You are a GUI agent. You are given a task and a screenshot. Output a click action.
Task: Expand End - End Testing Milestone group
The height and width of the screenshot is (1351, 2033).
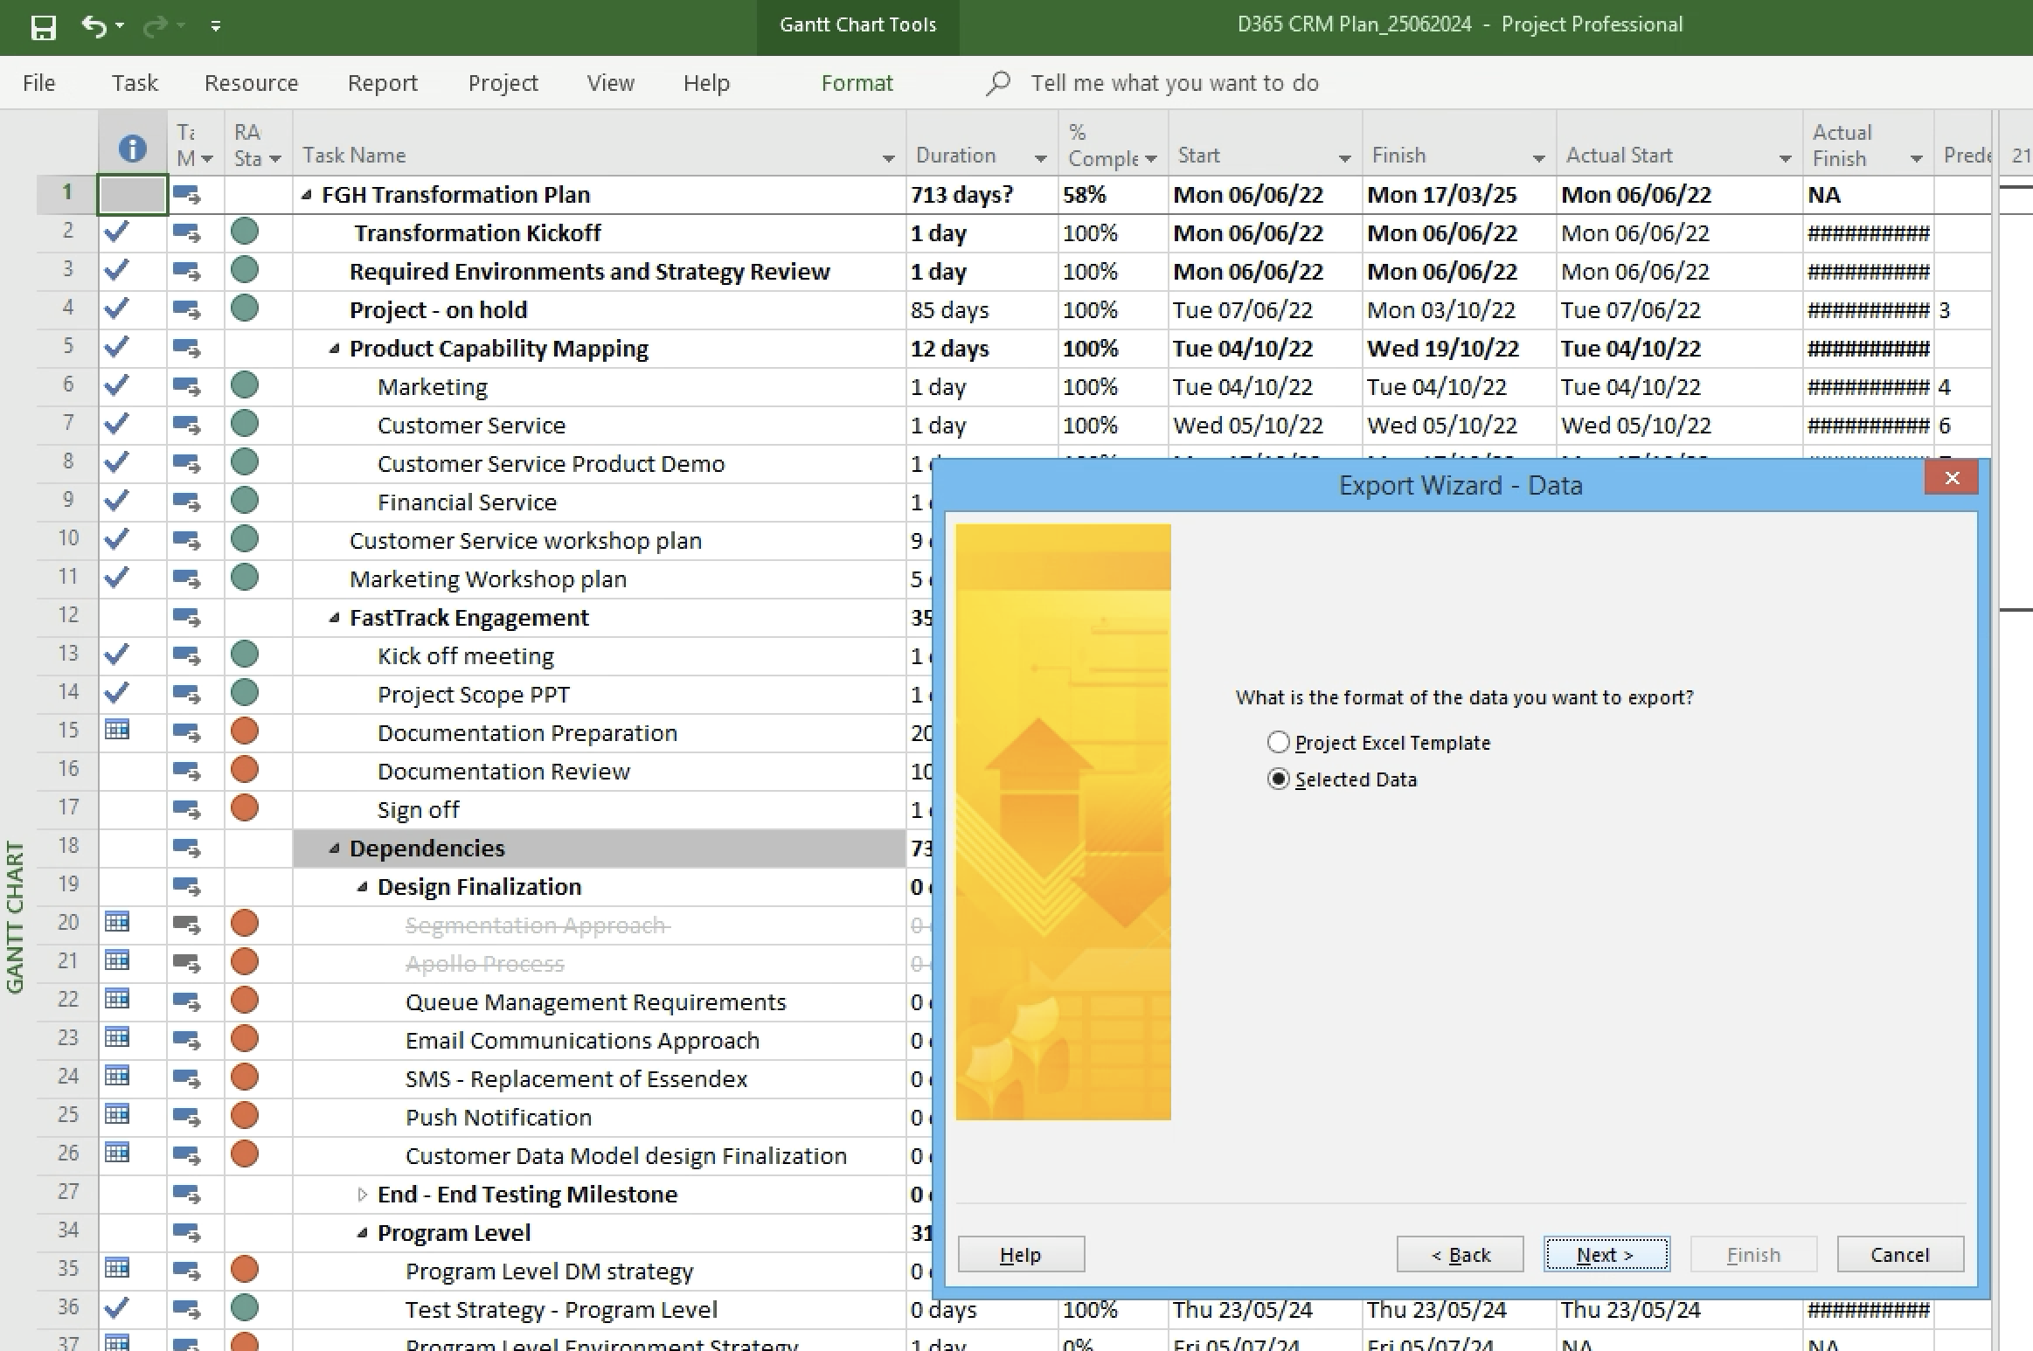point(362,1195)
